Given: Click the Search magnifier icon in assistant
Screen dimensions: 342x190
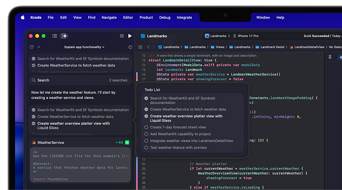Looking at the screenshot, I should [x=34, y=80].
